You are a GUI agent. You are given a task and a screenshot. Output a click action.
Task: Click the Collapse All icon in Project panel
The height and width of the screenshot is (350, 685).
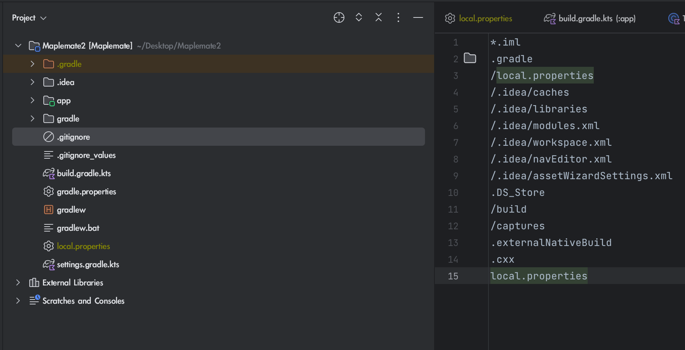point(378,17)
